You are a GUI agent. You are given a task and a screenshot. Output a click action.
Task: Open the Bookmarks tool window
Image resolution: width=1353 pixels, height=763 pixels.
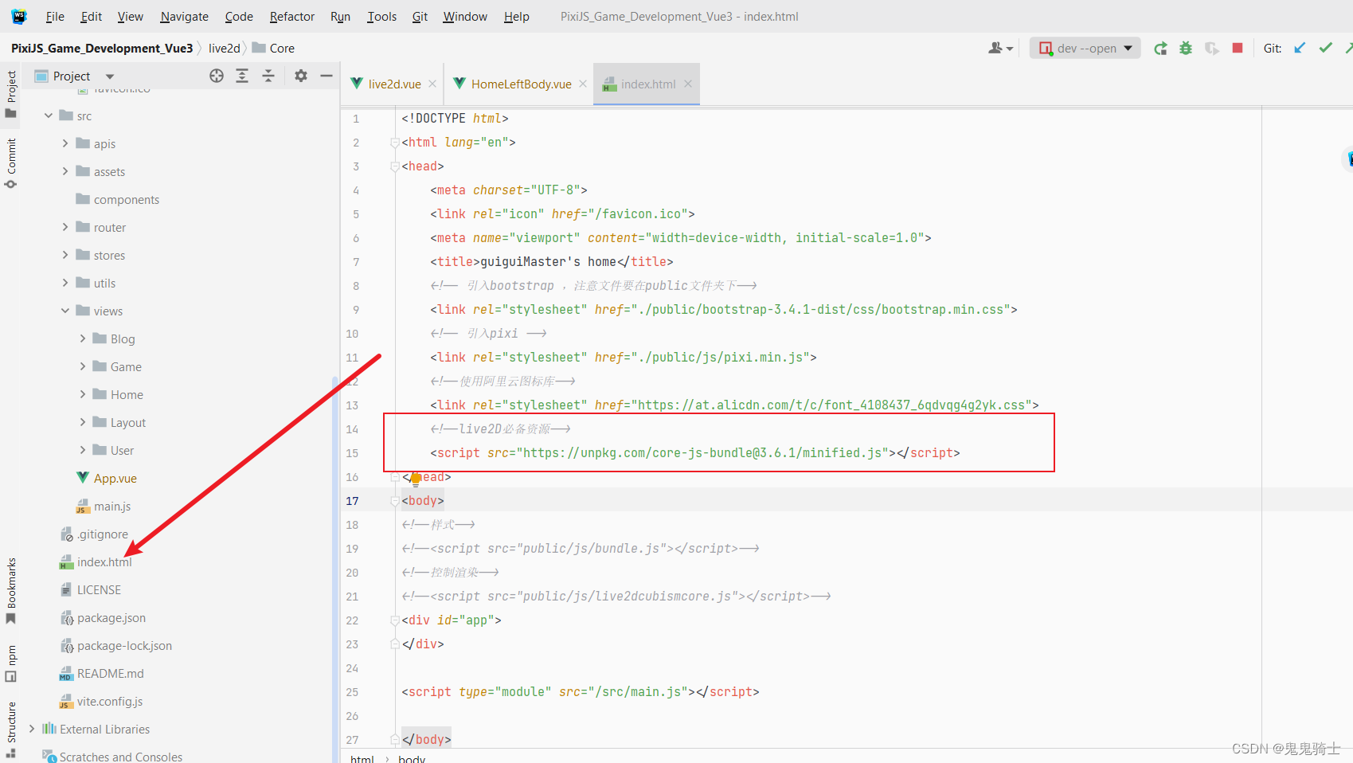pos(11,590)
